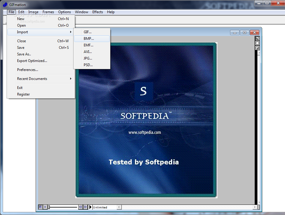Choose Export Optimized... menu entry
Viewport: 285px width, 215px height.
(x=41, y=61)
